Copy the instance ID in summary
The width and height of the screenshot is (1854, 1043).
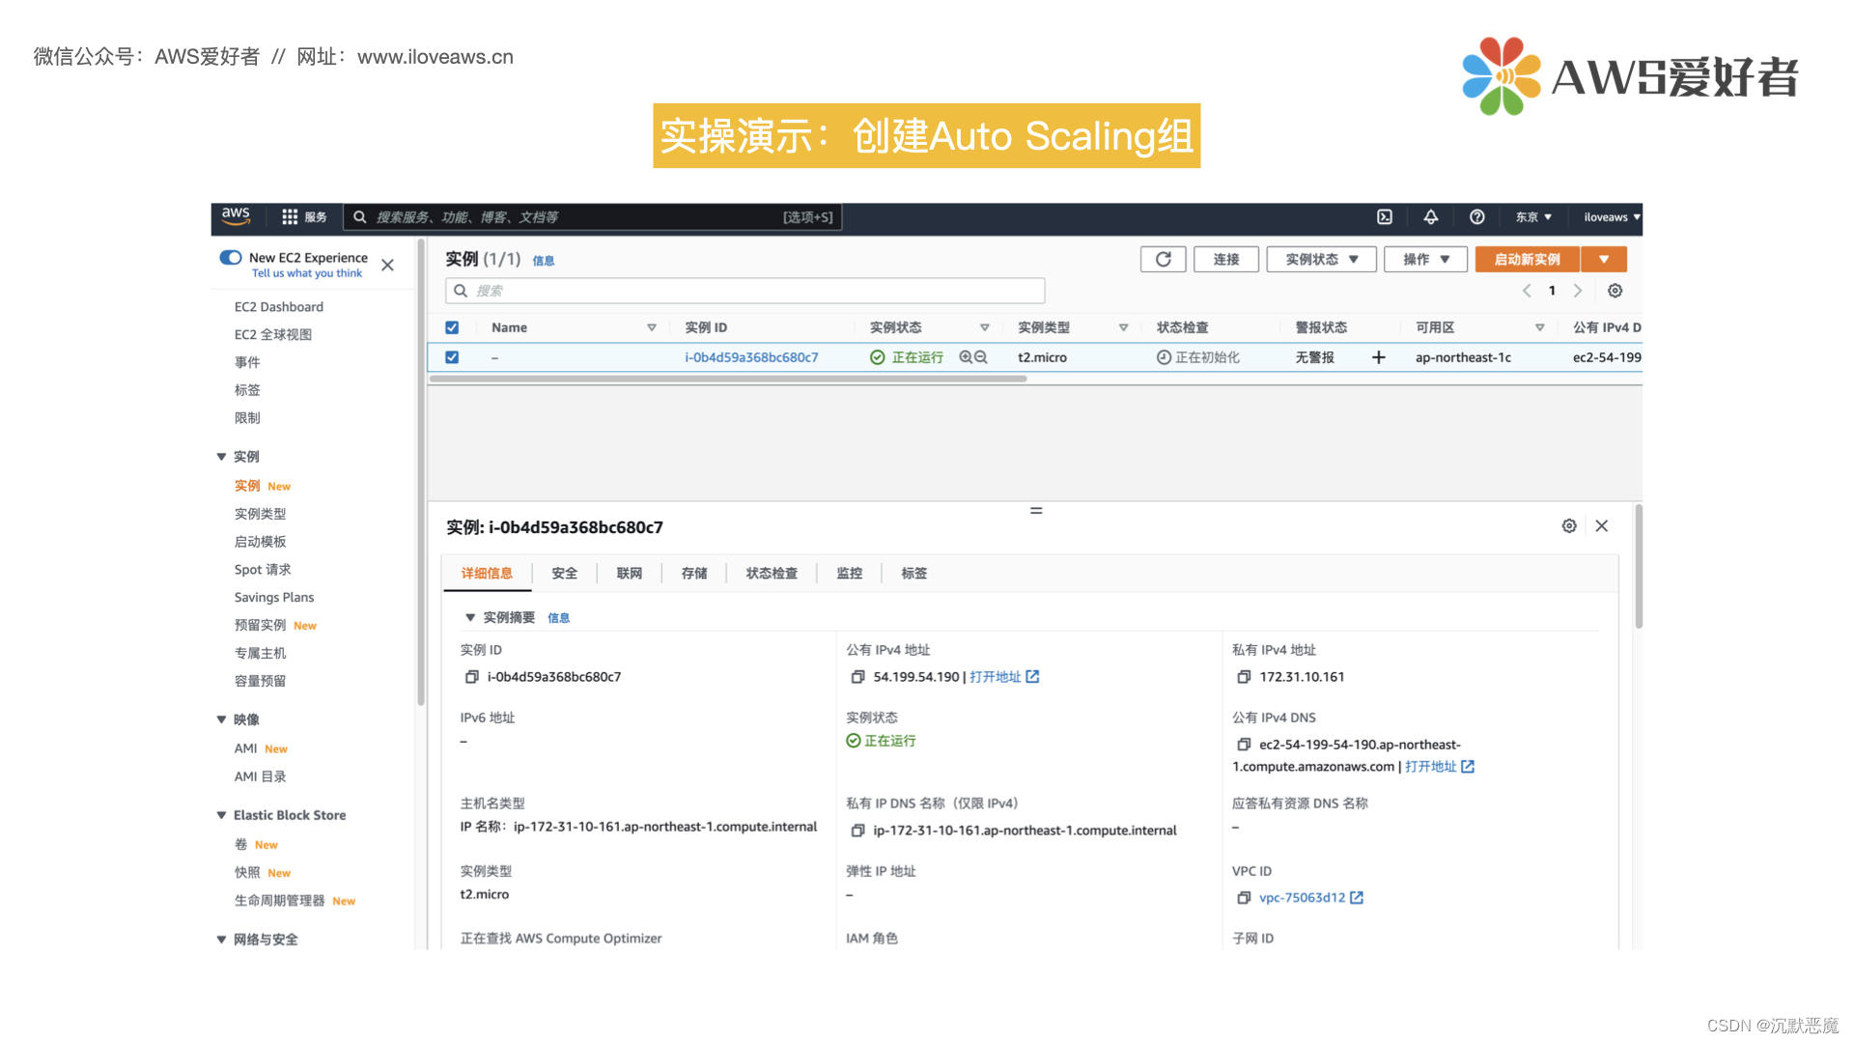(x=471, y=677)
